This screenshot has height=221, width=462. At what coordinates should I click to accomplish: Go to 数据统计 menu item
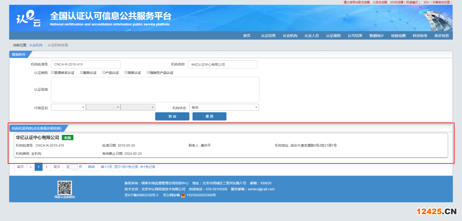point(376,35)
